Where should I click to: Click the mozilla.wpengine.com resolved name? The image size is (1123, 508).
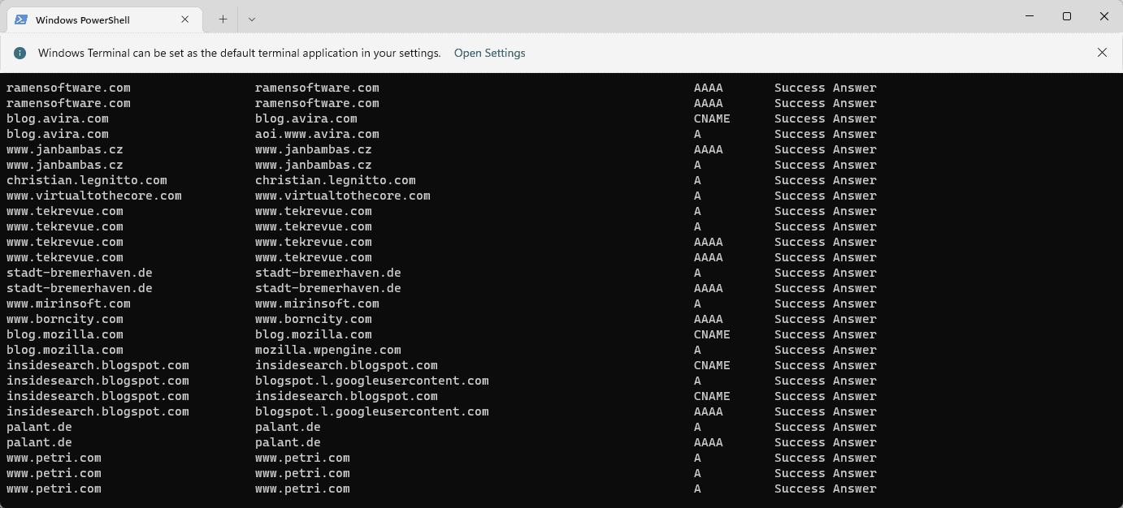click(x=327, y=350)
